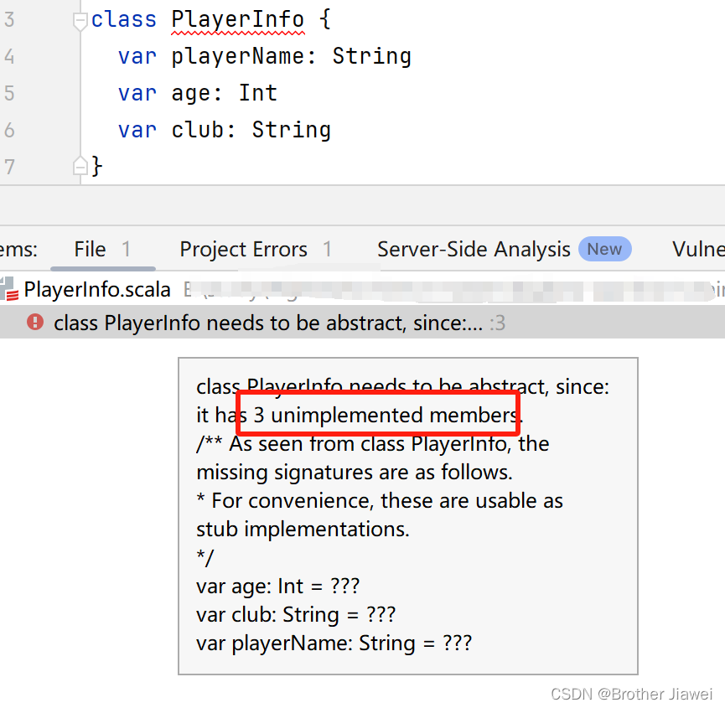Screen dimensions: 725x708
Task: Click 'var club: String = ???' in the tooltip
Action: pyautogui.click(x=296, y=615)
